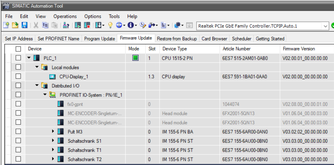The width and height of the screenshot is (334, 165).
Task: Click the STOP mode icon with red square
Action: 87,26
